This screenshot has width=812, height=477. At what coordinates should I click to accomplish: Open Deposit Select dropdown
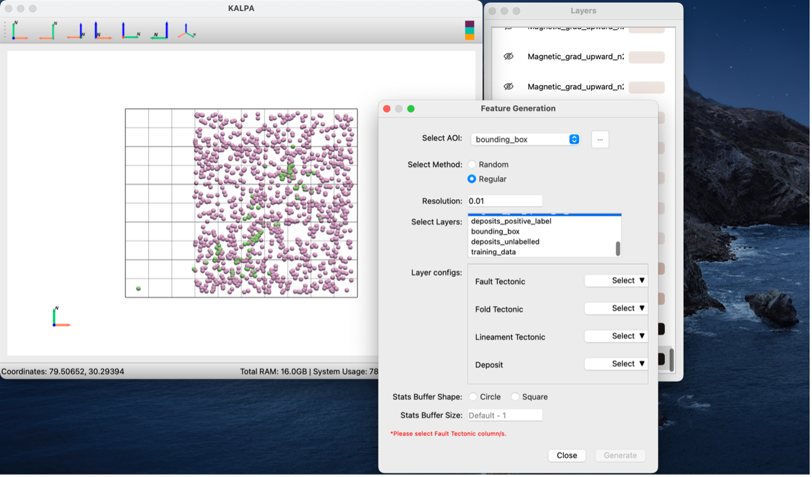616,364
